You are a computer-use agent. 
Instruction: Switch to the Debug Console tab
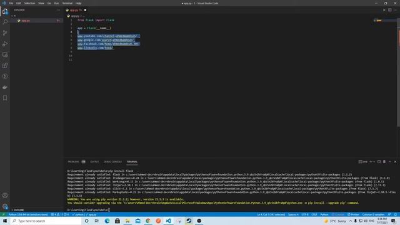(112, 162)
